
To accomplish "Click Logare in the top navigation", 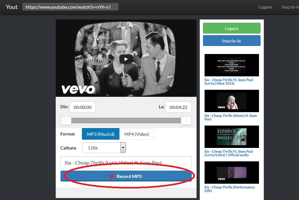I will (265, 7).
